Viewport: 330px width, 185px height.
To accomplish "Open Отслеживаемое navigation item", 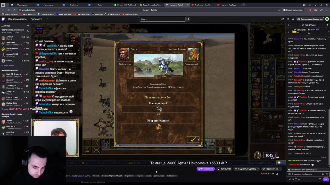I will coord(17,19).
